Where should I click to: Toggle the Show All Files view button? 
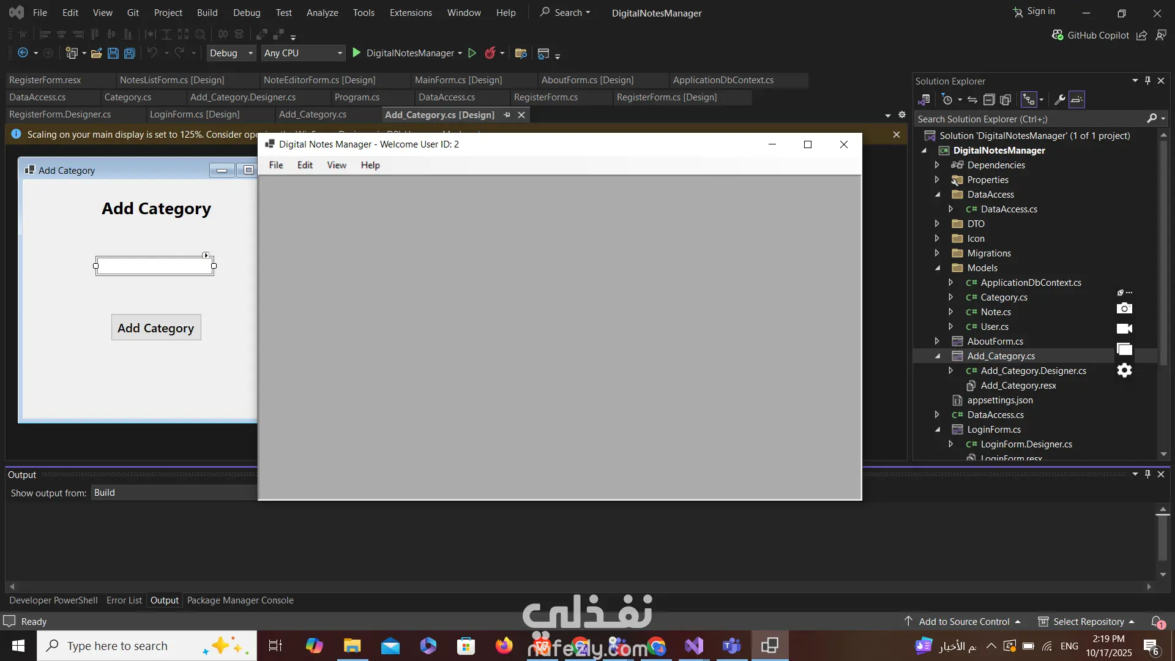(x=1005, y=100)
